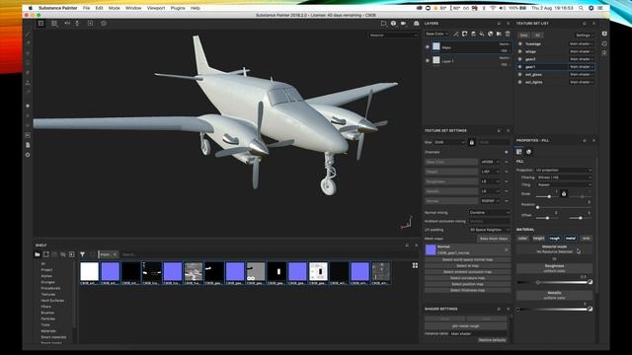Click the Bake Mesh Maps button
632x355 pixels.
click(494, 239)
